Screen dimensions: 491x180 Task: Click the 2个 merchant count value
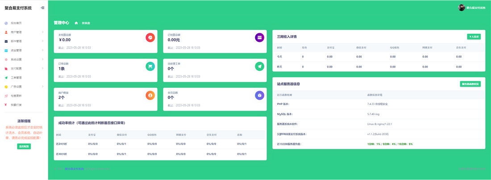coord(62,98)
